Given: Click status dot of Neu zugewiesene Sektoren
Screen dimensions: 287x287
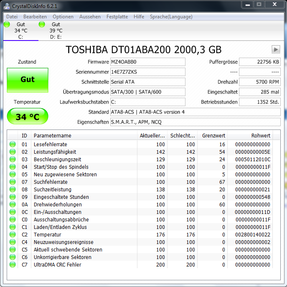Looking at the screenshot, I should click(13, 174).
